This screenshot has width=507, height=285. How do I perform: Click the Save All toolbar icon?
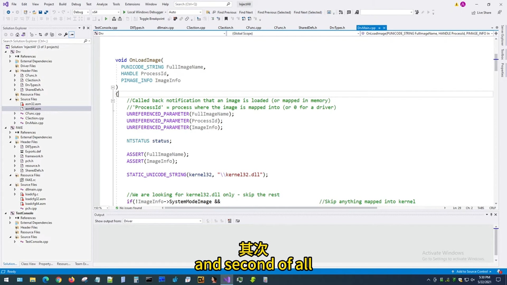pos(46,12)
